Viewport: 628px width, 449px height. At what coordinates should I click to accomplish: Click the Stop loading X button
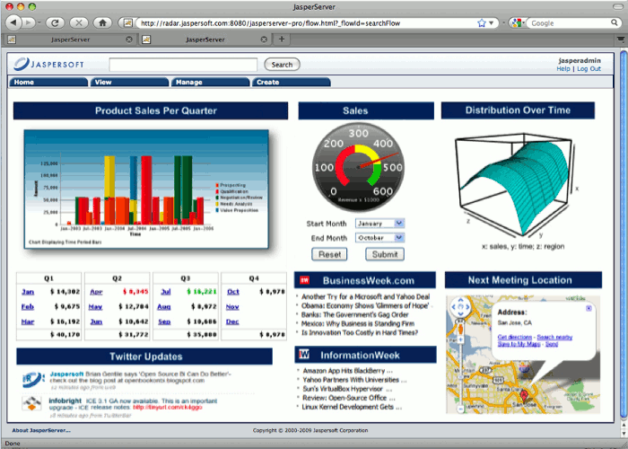click(x=79, y=22)
